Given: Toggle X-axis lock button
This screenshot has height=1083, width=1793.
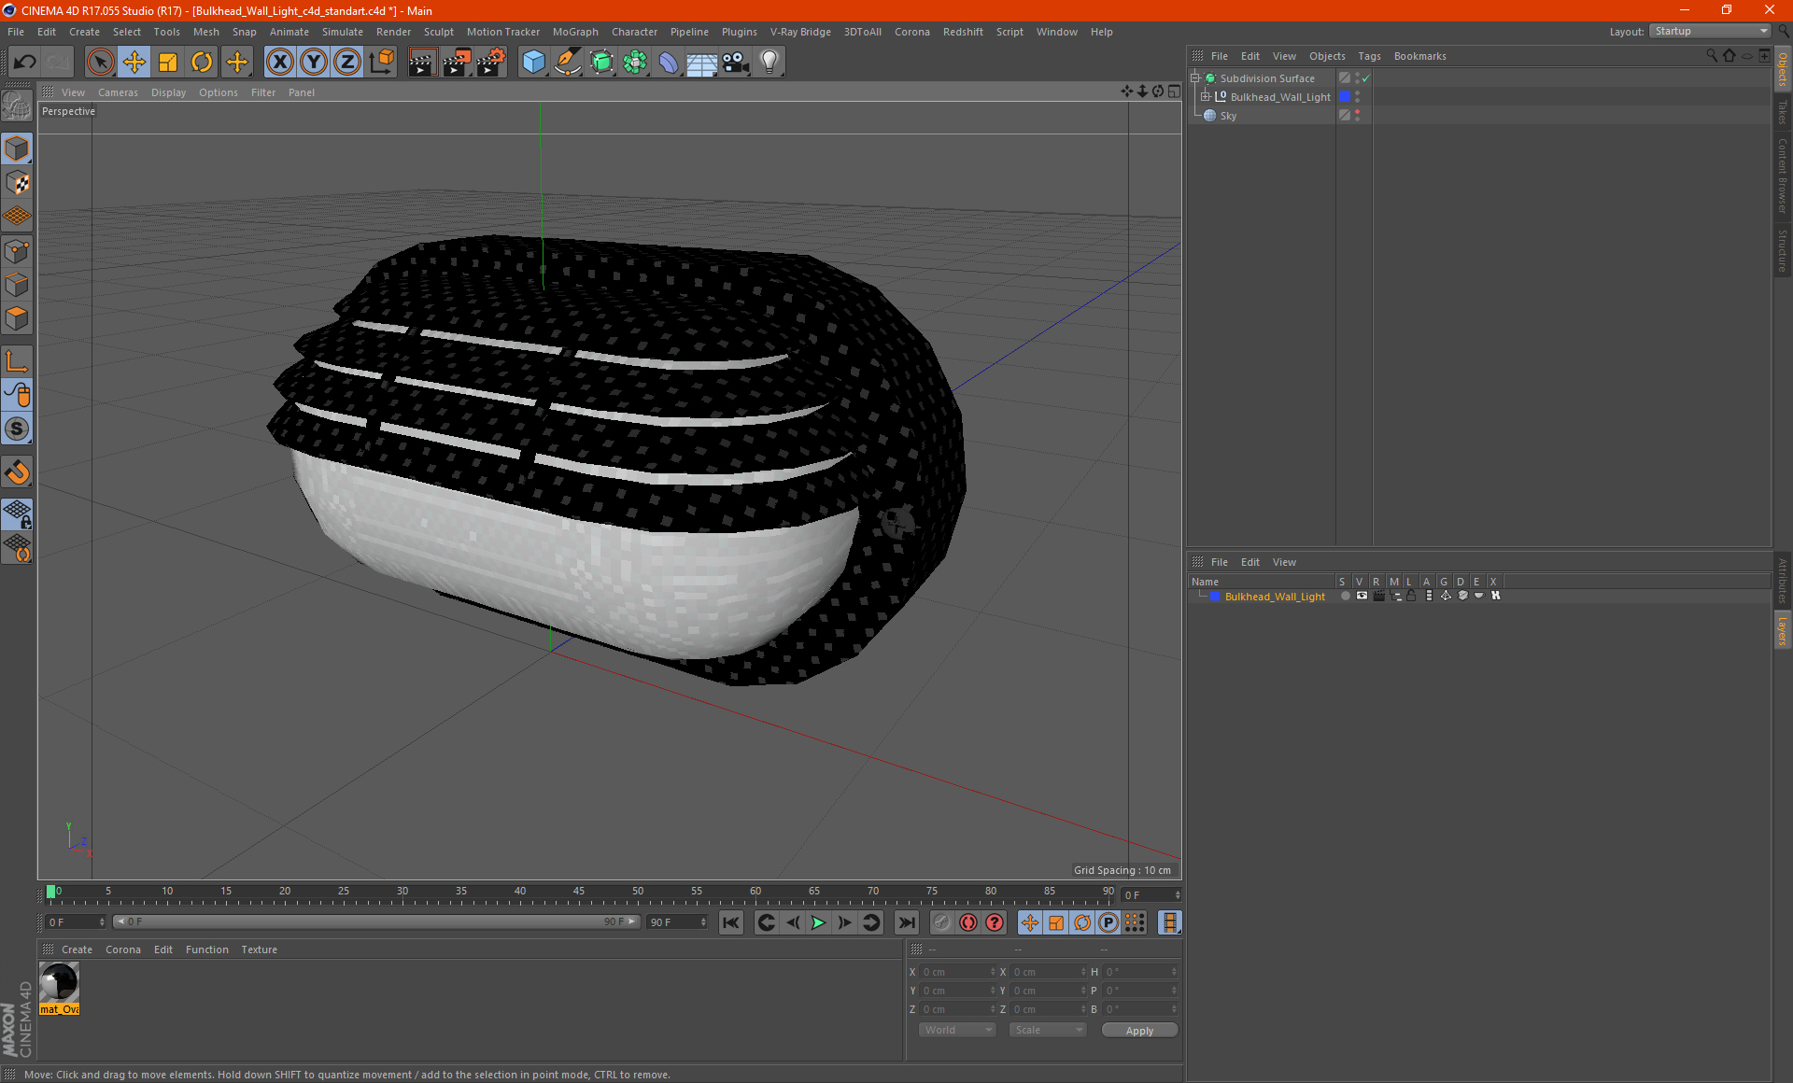Looking at the screenshot, I should [279, 63].
